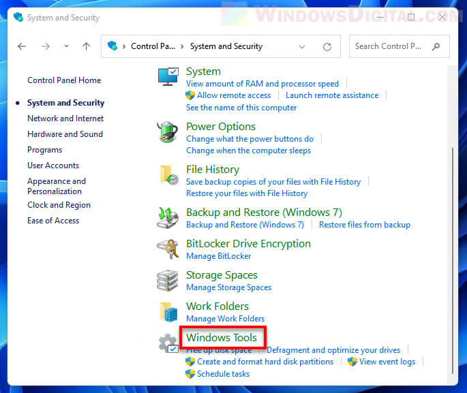Open the File History heading
The height and width of the screenshot is (393, 467).
213,170
